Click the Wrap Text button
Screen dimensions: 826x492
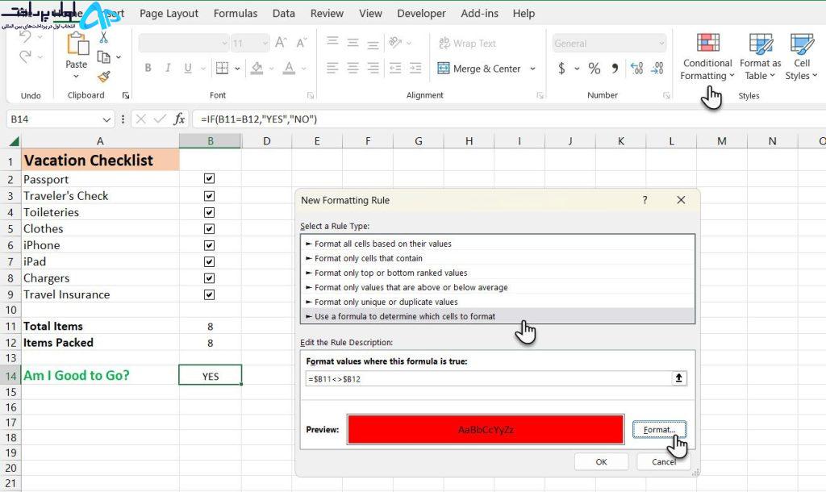467,44
